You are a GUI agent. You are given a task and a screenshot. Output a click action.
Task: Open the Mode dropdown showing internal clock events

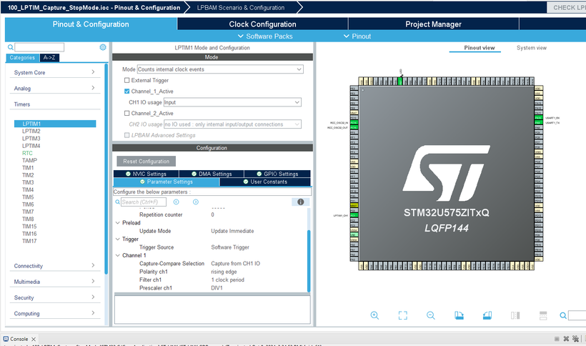[x=220, y=69]
